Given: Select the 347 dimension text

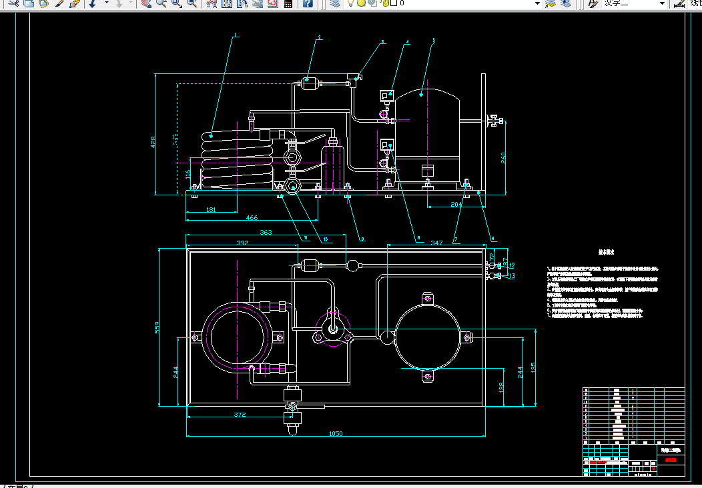Looking at the screenshot, I should 436,243.
